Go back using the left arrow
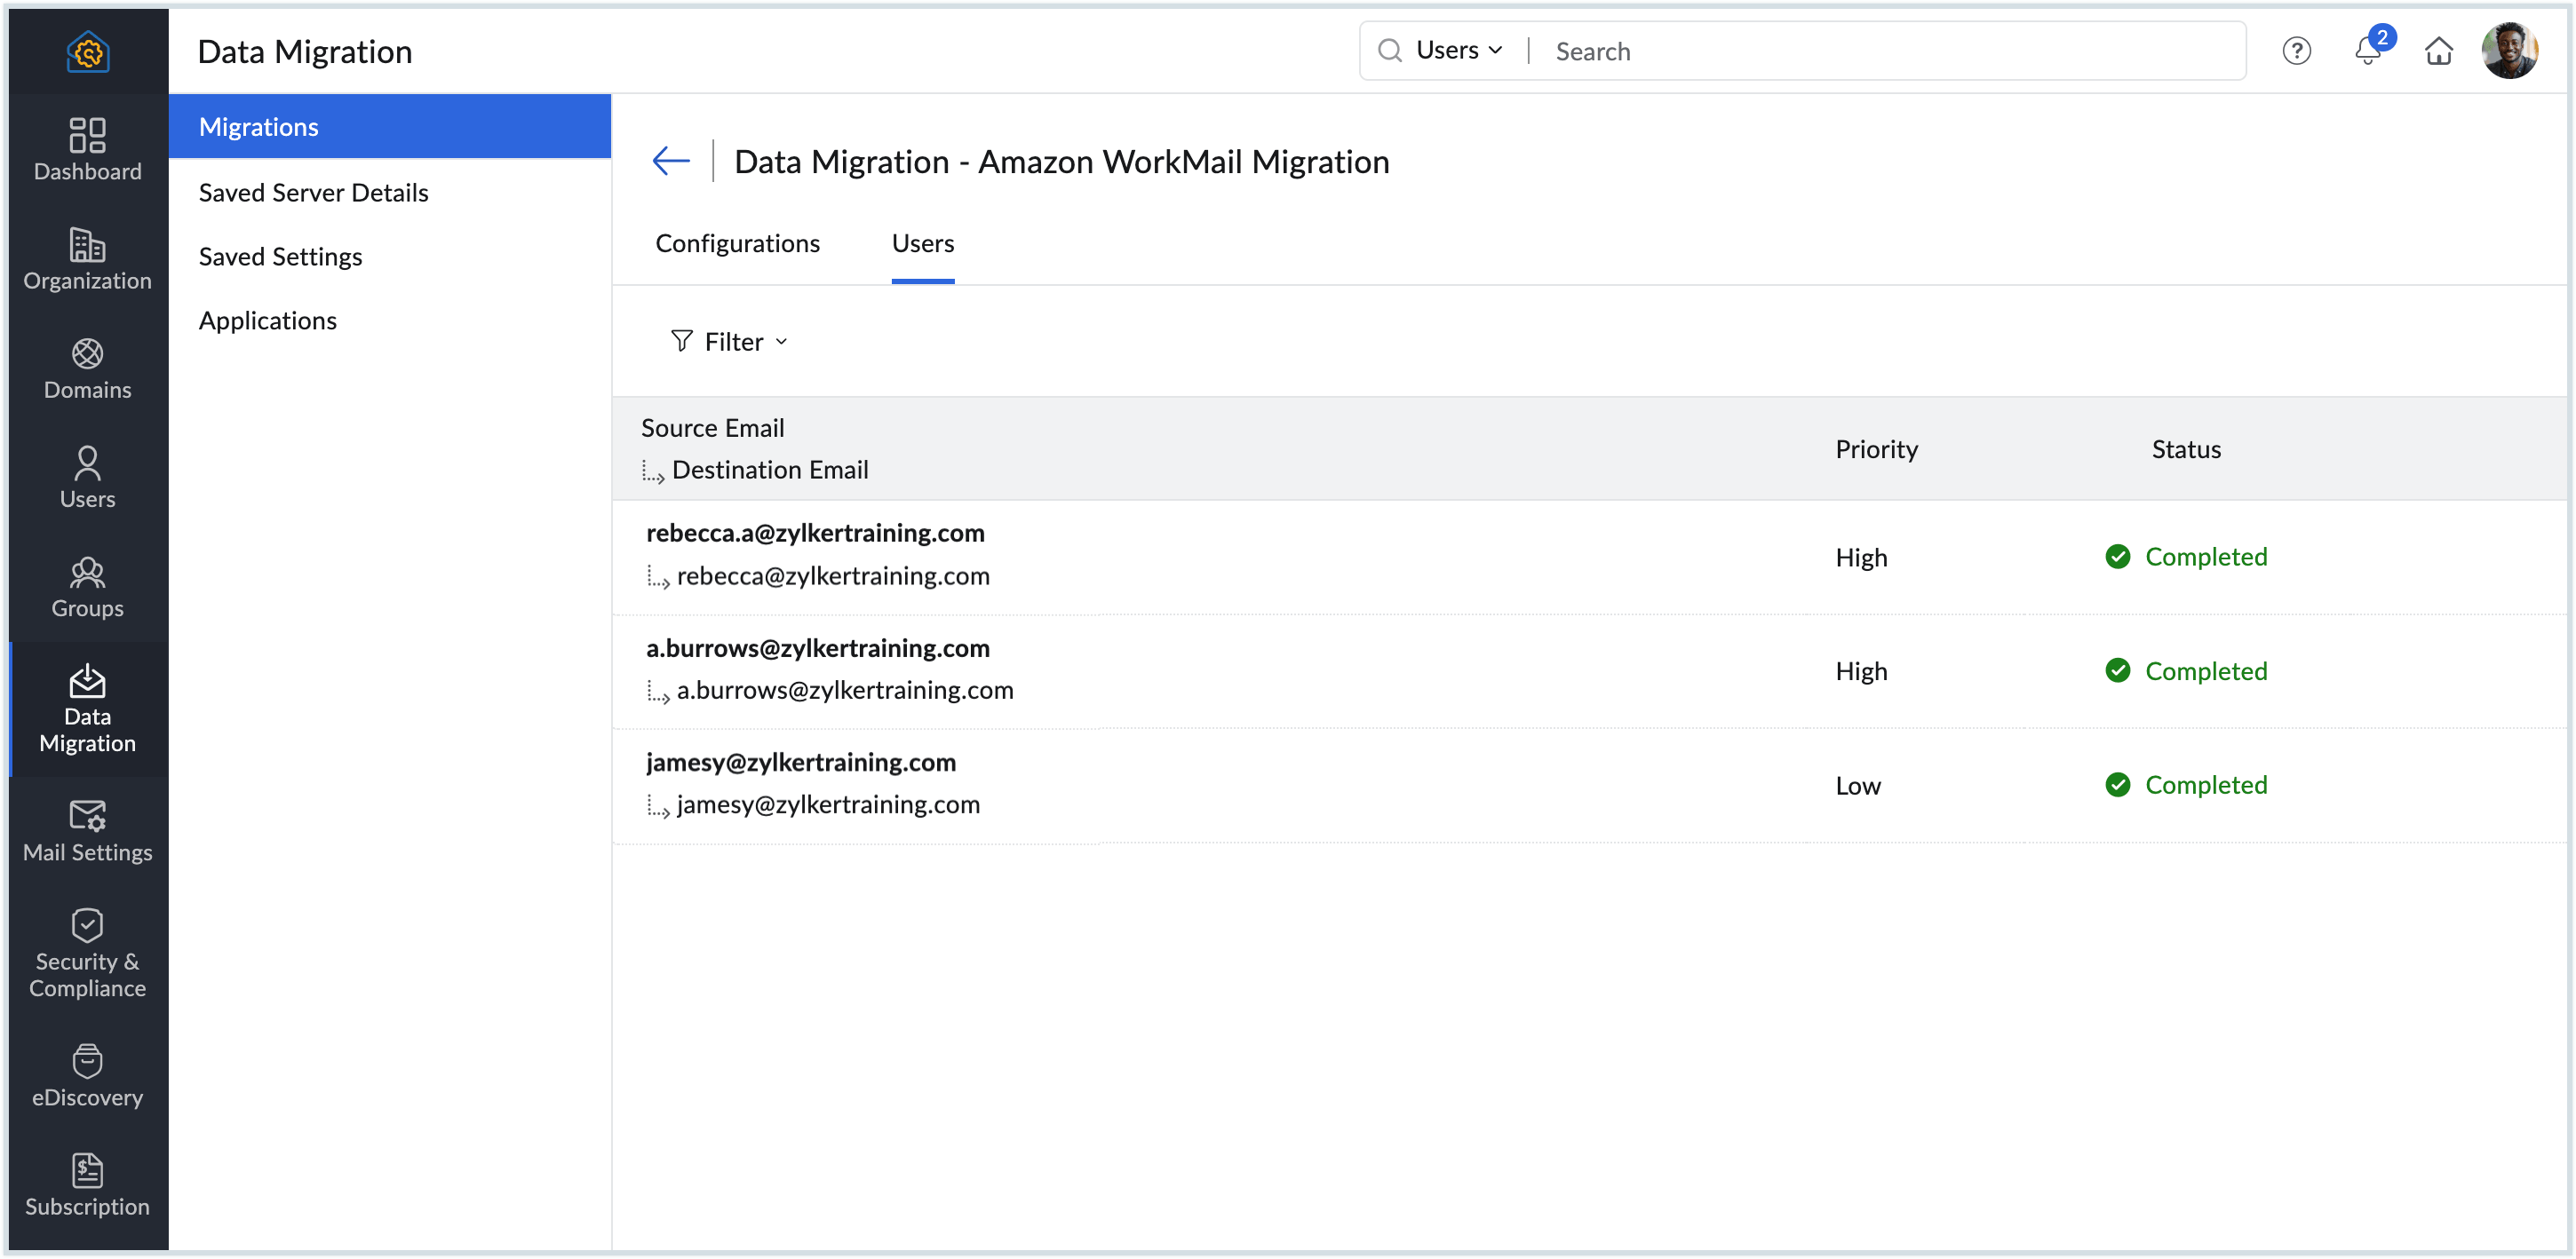This screenshot has height=1259, width=2576. click(x=671, y=161)
